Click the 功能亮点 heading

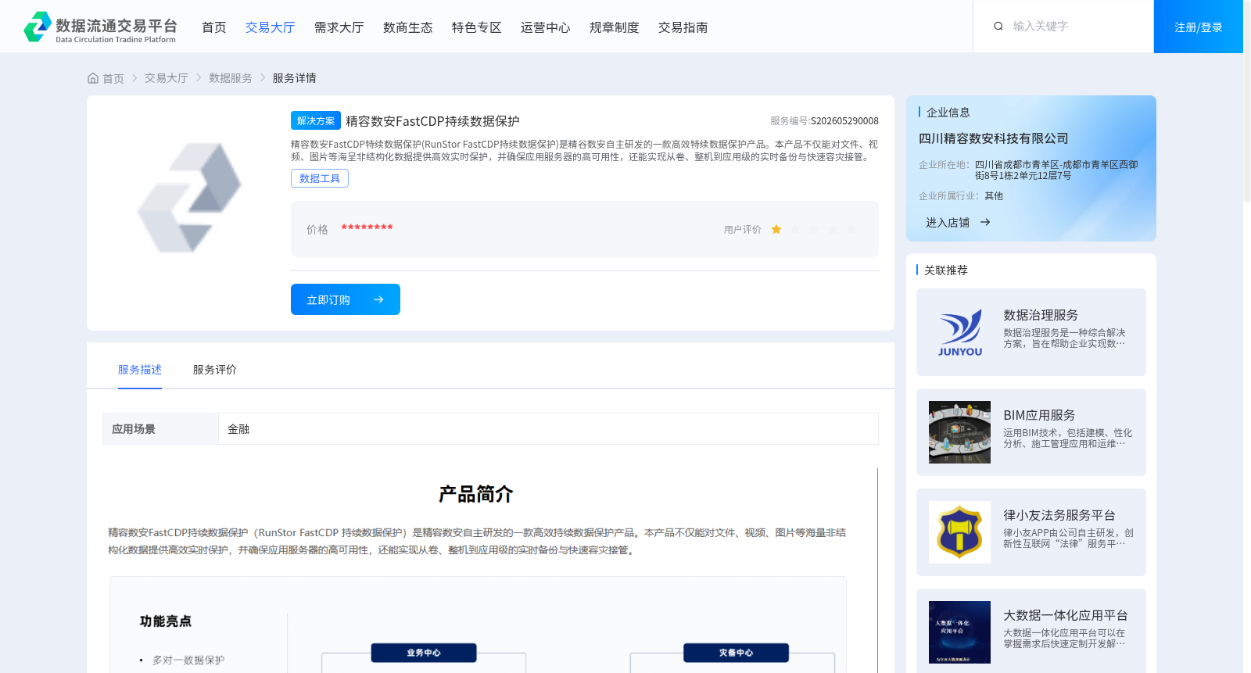pos(166,621)
